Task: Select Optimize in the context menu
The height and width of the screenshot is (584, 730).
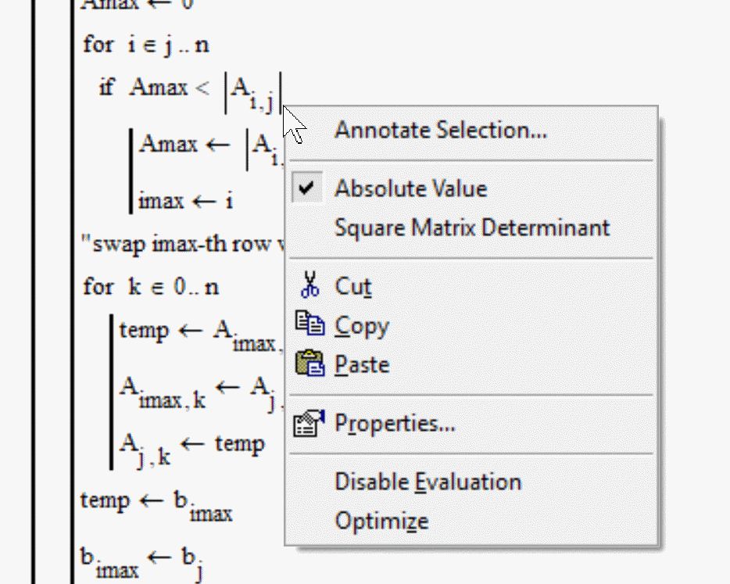Action: point(381,521)
